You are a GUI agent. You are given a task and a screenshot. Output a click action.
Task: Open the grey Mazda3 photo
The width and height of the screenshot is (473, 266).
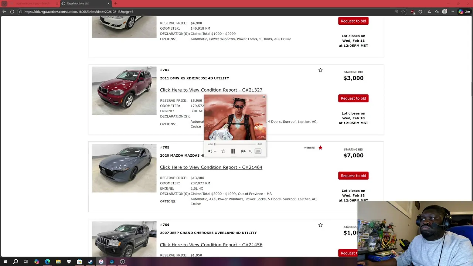tap(124, 168)
